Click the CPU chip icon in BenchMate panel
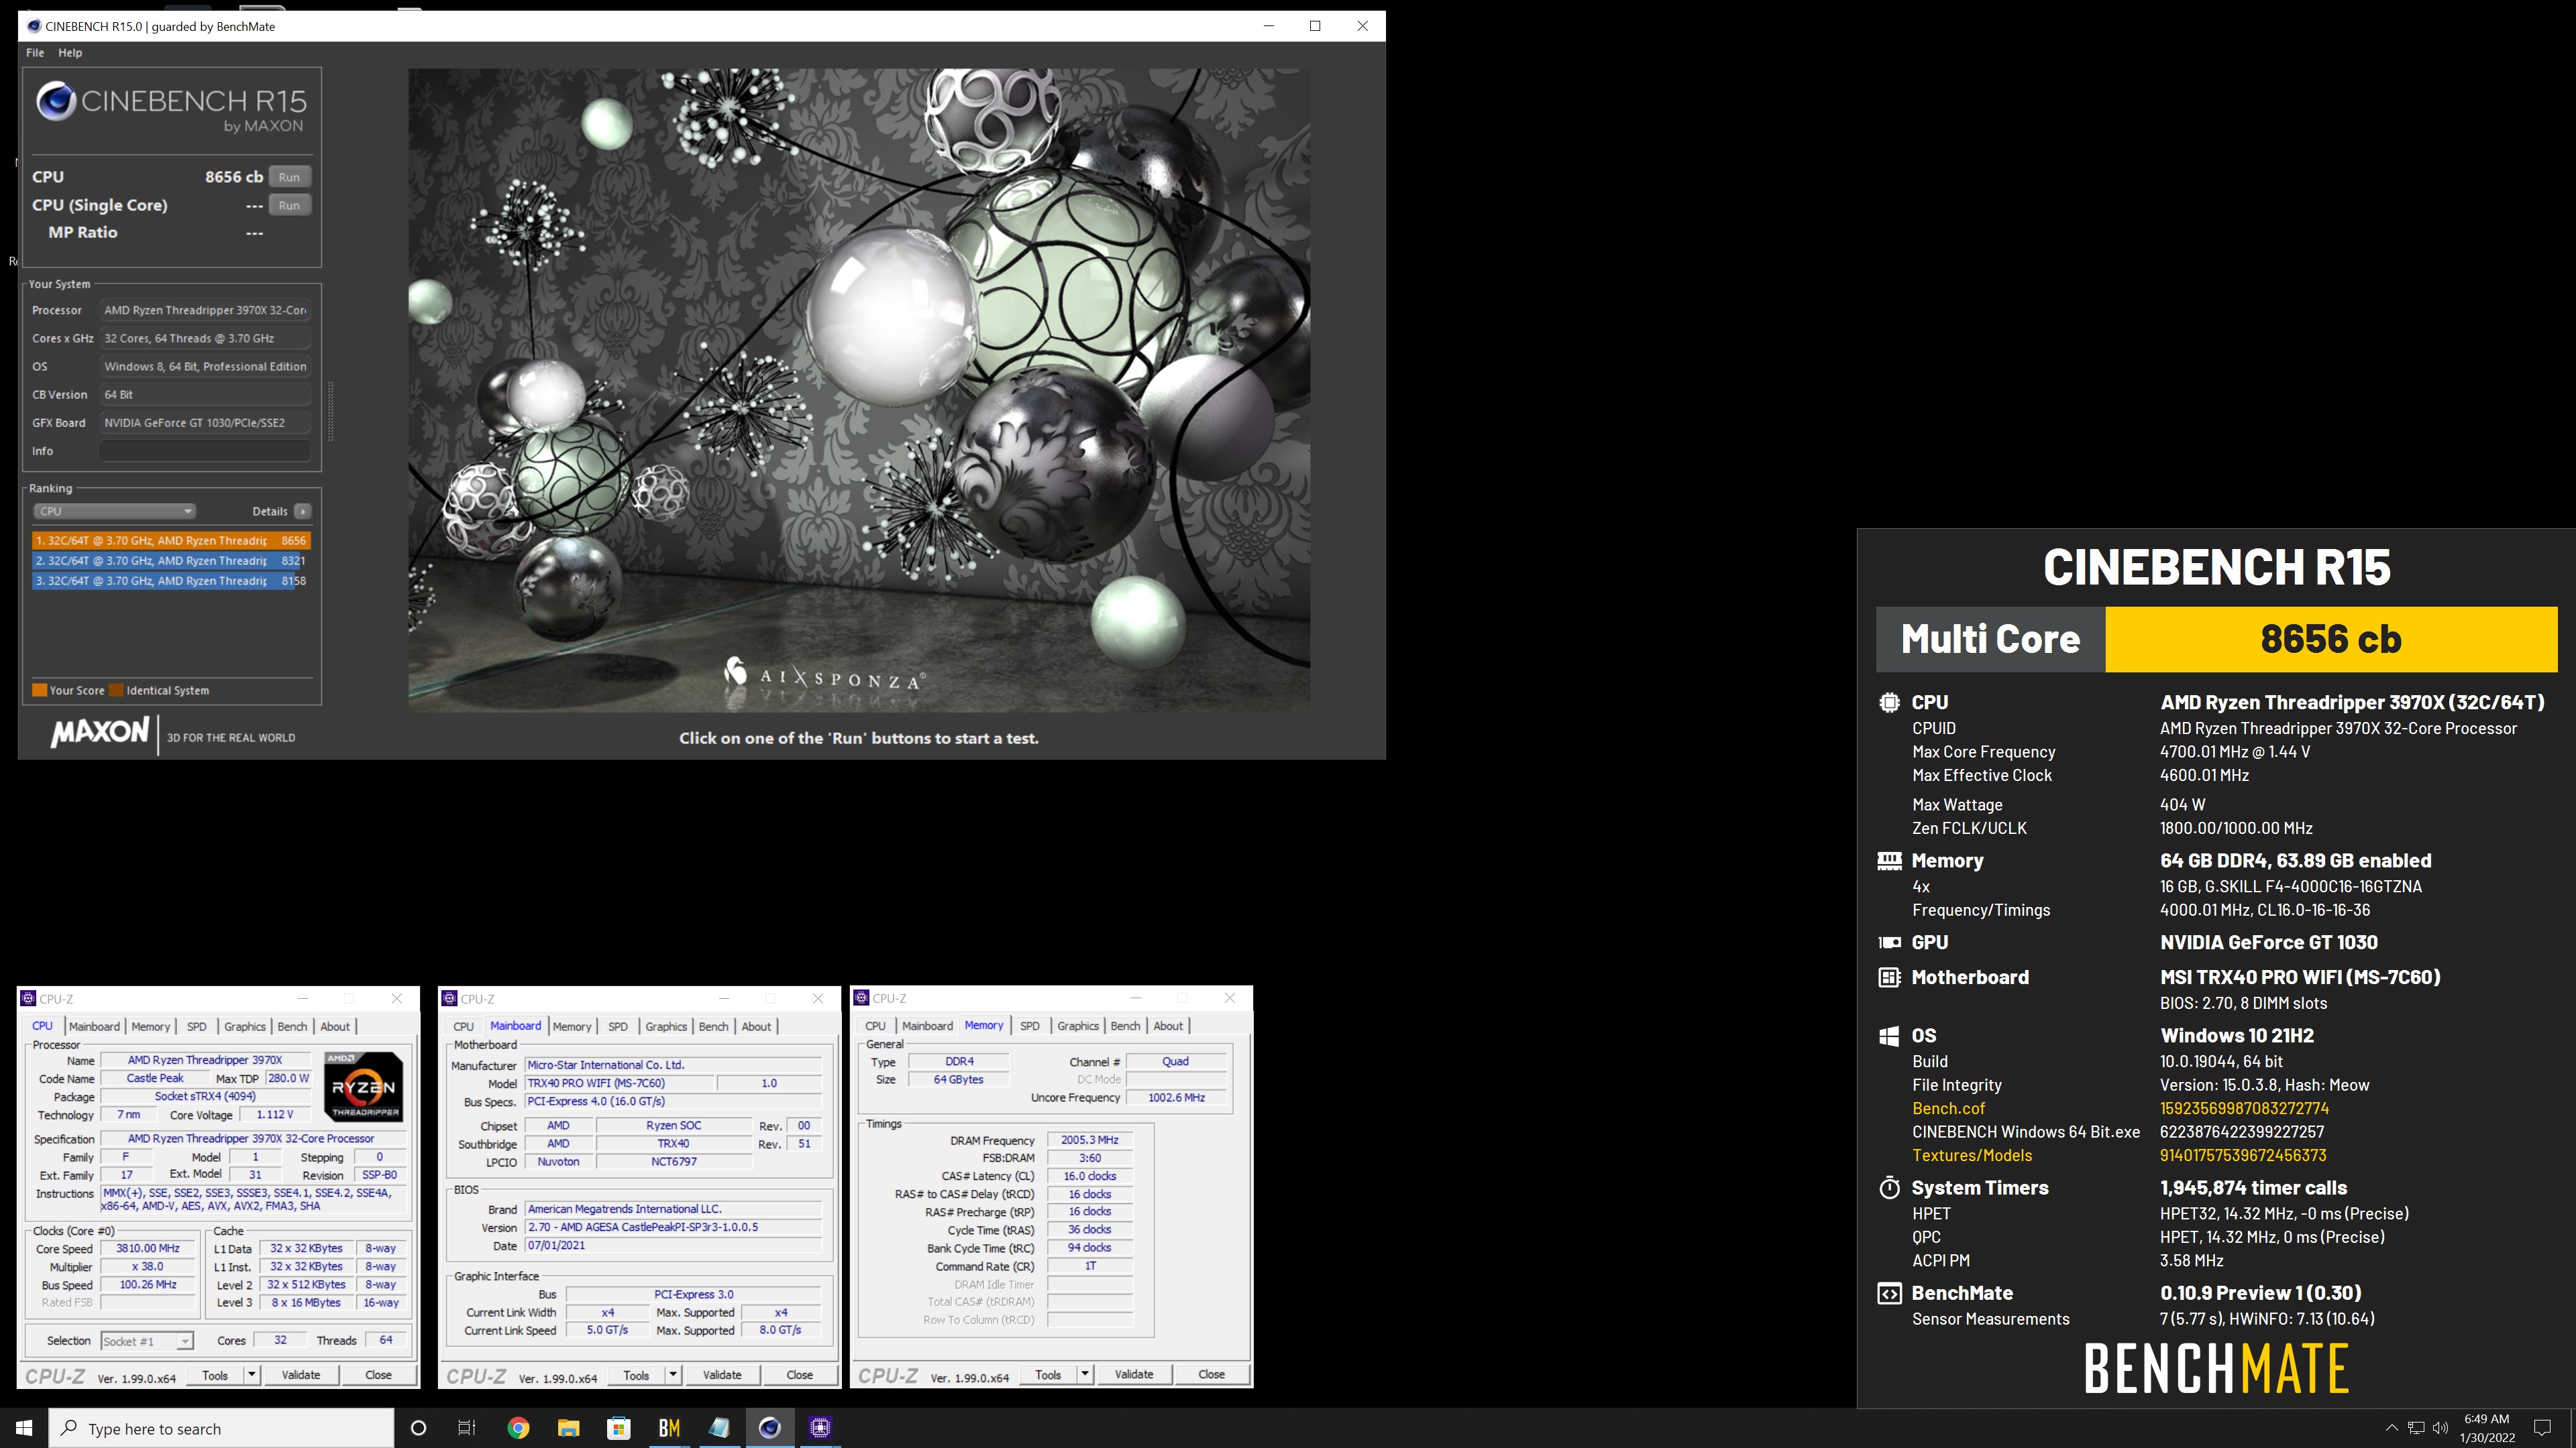The image size is (2576, 1448). click(1889, 703)
